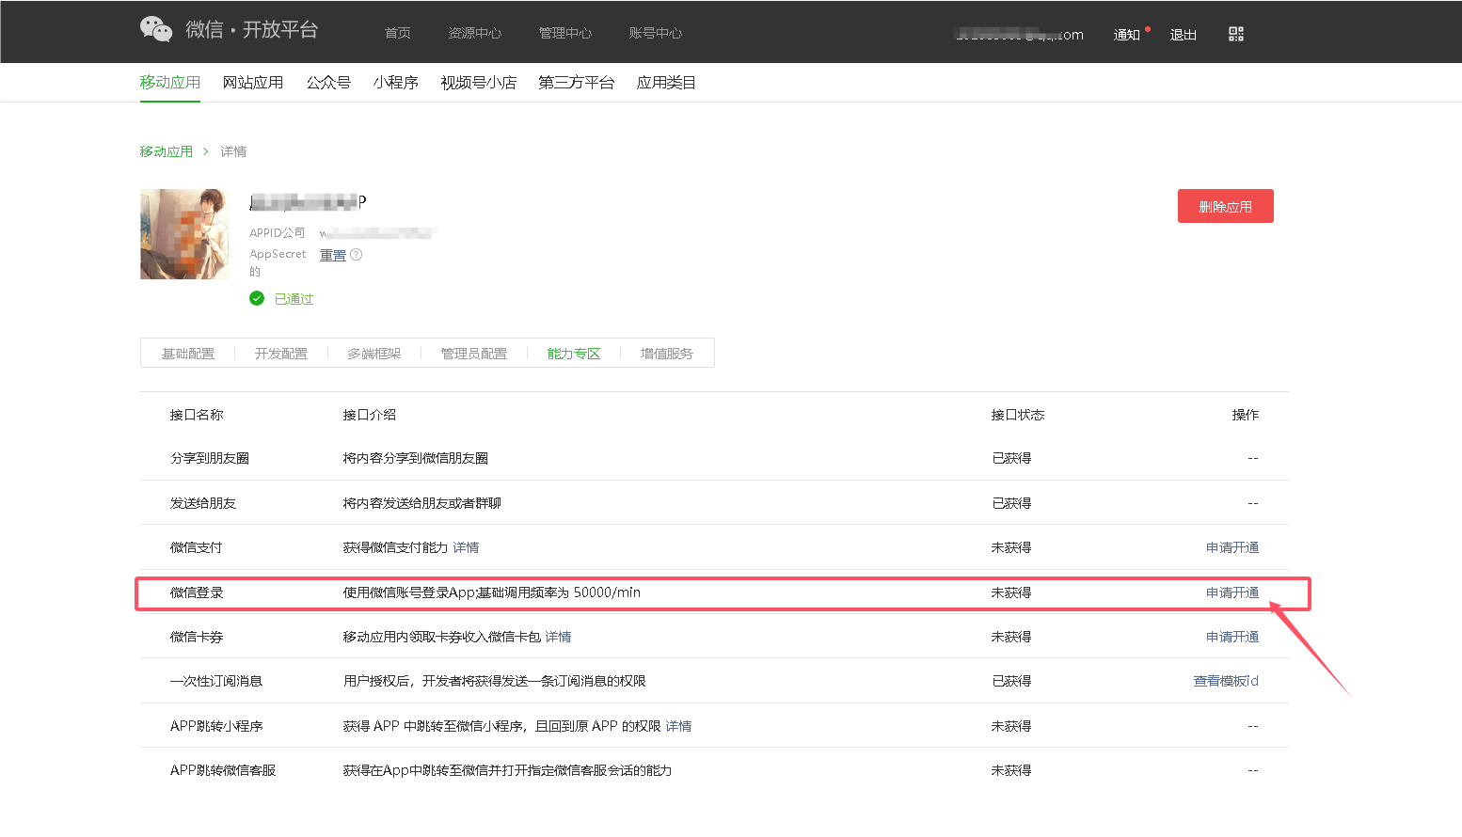Open the 多端框架 section tab
This screenshot has width=1462, height=837.
coord(374,354)
